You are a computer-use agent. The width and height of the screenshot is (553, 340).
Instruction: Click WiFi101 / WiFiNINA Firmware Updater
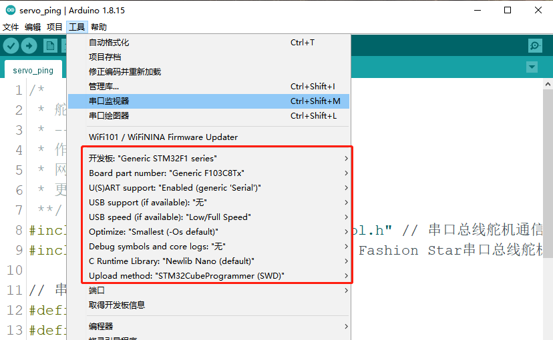(163, 137)
